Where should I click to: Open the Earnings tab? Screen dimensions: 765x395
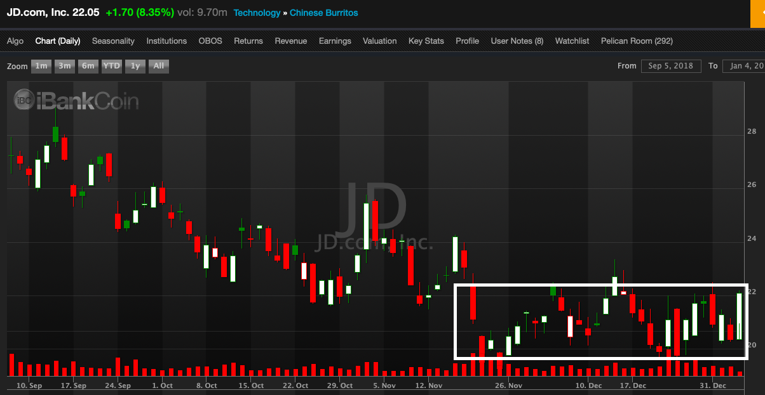(x=335, y=41)
